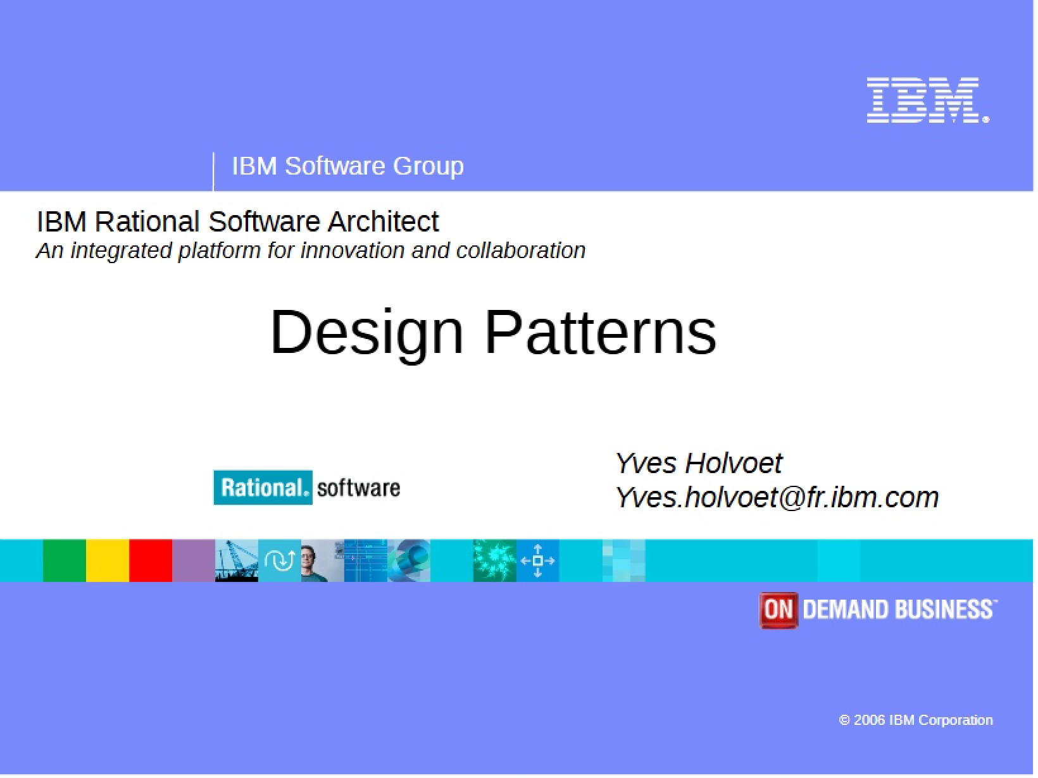The image size is (1038, 778).
Task: Select the "IBM Rational Software Architect" heading
Action: [237, 221]
